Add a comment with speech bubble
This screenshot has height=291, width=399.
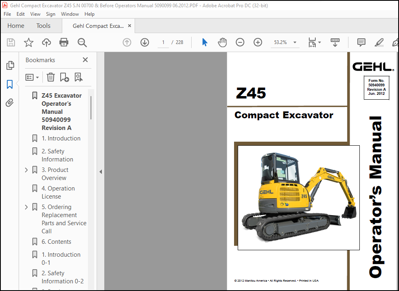click(361, 42)
